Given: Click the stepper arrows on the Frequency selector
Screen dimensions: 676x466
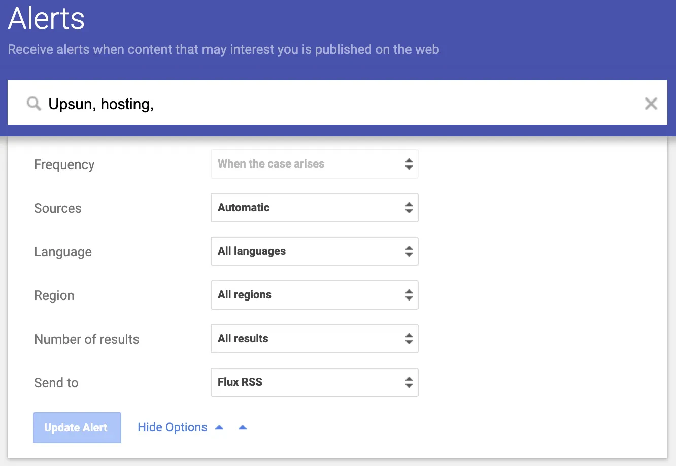Looking at the screenshot, I should [409, 164].
